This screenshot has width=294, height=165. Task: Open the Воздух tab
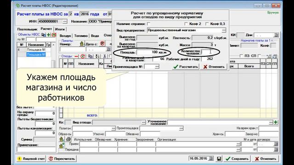coord(65,36)
